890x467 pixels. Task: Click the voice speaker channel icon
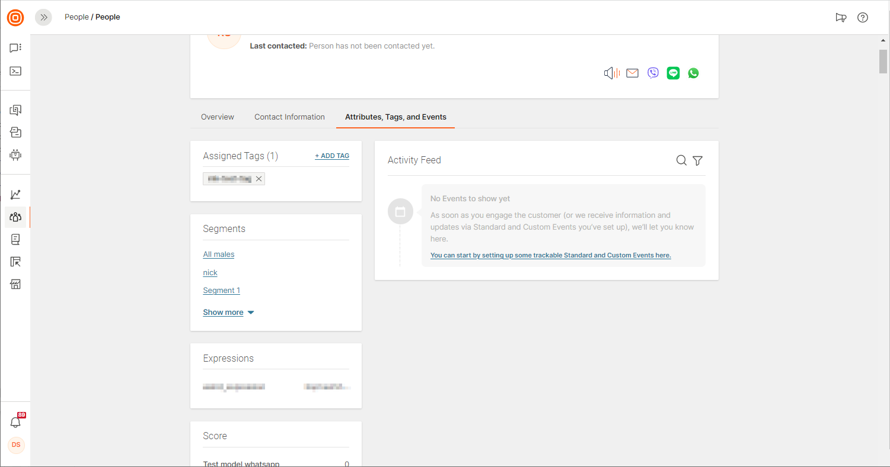pos(611,73)
